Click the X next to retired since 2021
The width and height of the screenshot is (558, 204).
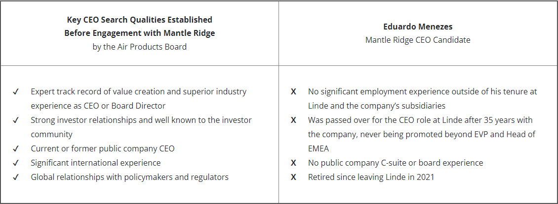293,177
